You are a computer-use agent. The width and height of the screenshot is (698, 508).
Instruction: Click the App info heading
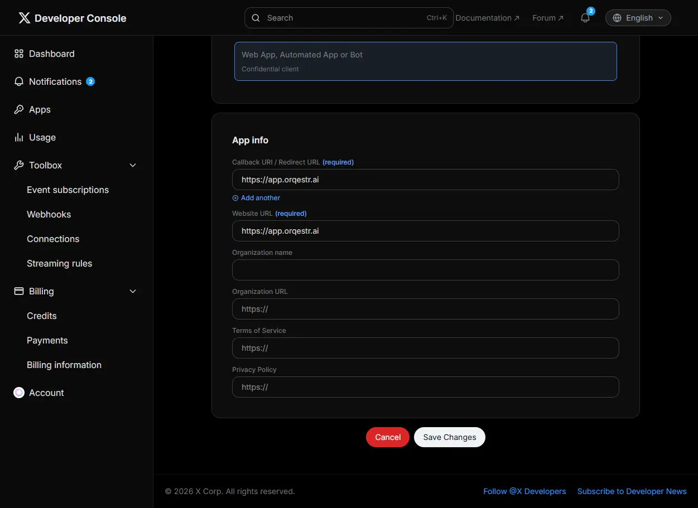250,141
